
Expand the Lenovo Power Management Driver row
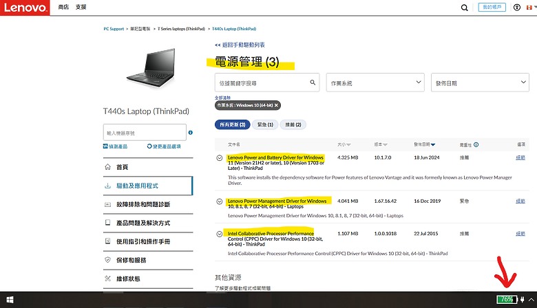point(219,201)
